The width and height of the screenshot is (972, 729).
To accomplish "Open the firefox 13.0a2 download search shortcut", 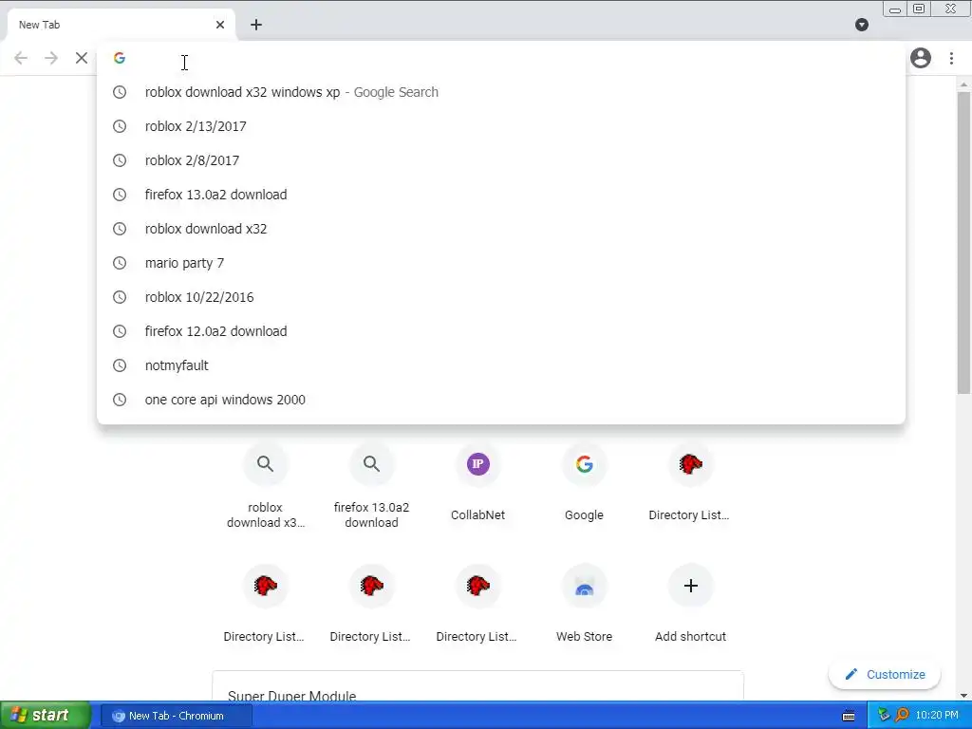I will pos(371,487).
